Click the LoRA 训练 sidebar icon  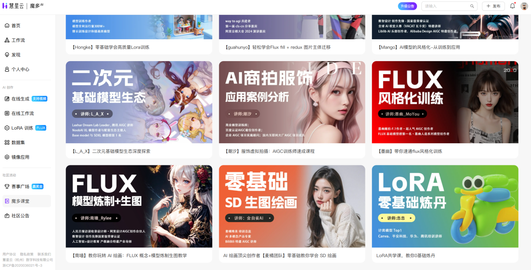tap(7, 128)
